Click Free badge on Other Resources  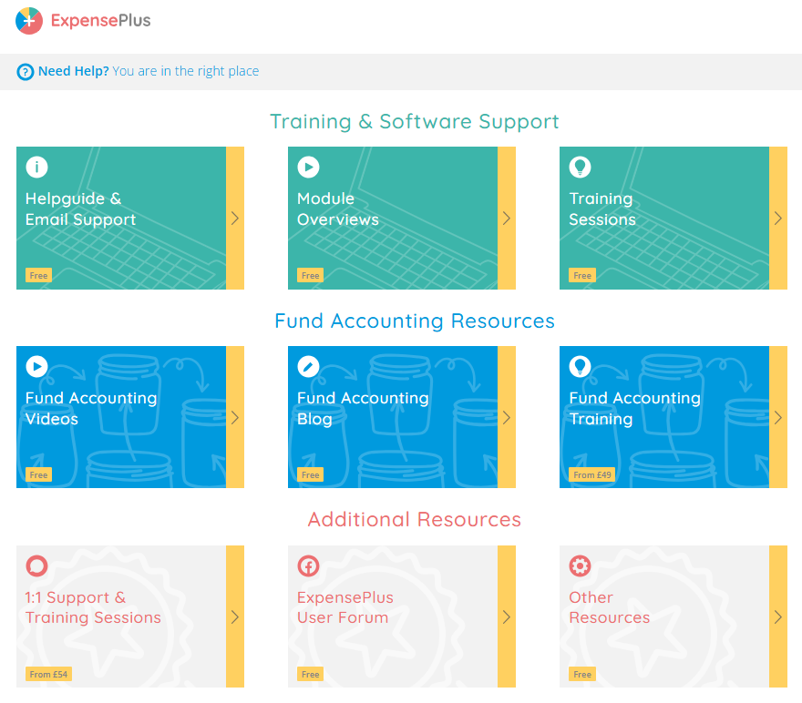[582, 674]
